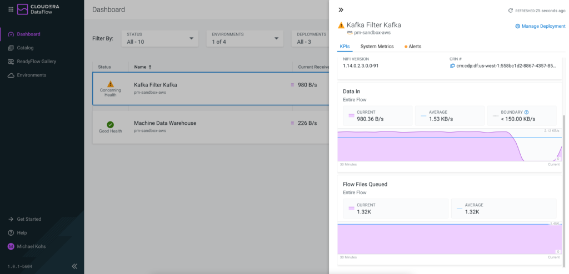Open the Status filter dropdown
This screenshot has width=569, height=274.
tap(160, 38)
